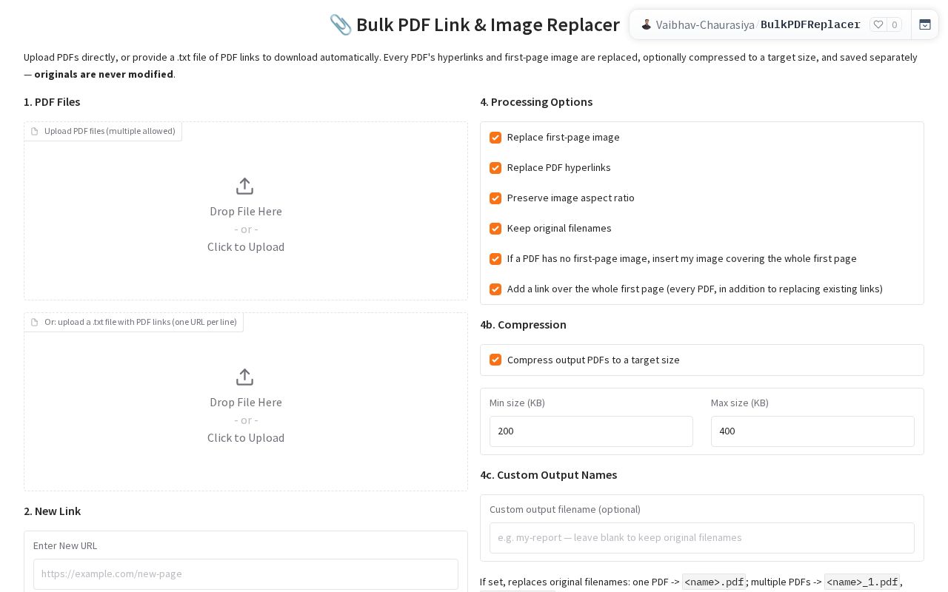
Task: Click 'Click to Upload' in .txt links dropzone
Action: coord(246,437)
